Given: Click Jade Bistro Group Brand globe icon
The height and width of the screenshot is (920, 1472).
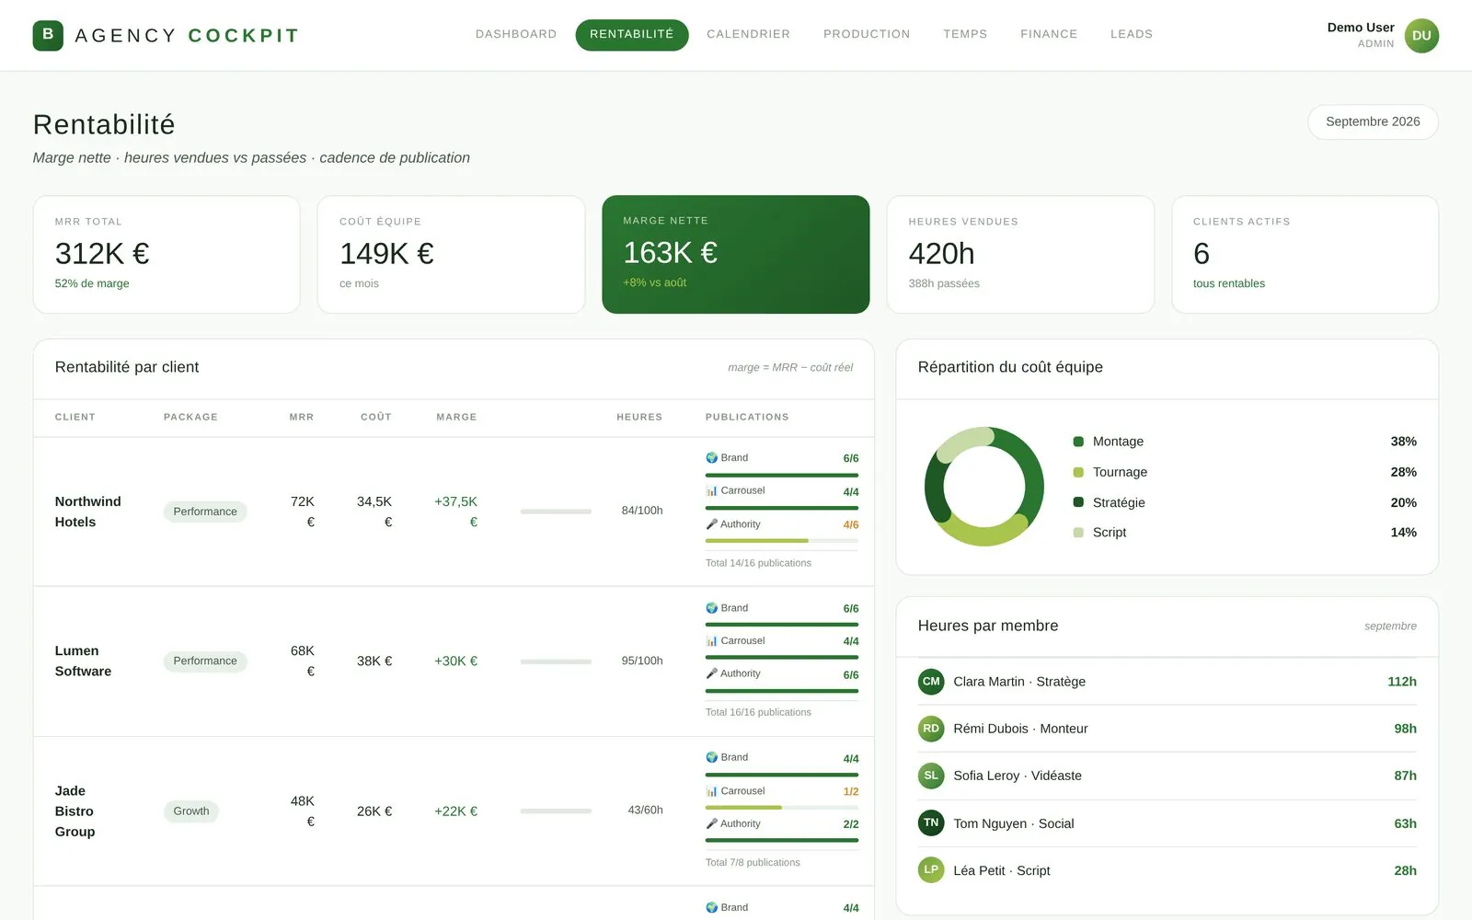Looking at the screenshot, I should tap(711, 757).
